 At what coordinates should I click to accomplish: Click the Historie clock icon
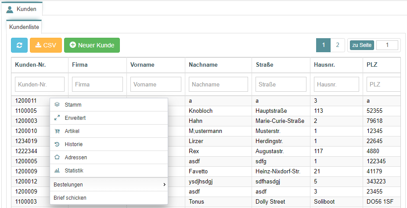tap(57, 144)
